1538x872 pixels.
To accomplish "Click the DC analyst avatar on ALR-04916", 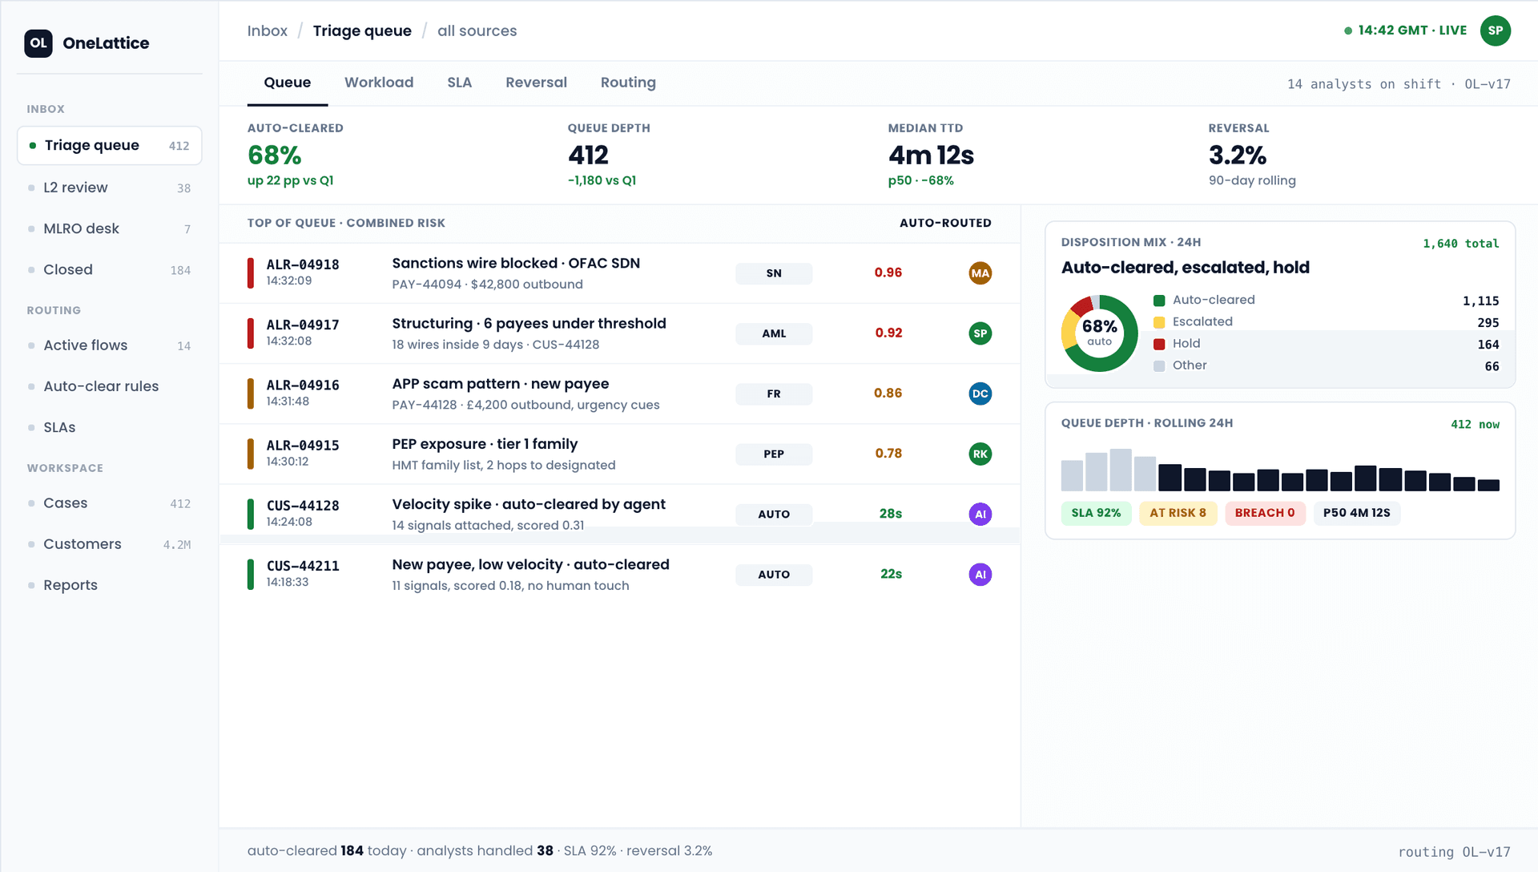I will point(980,394).
